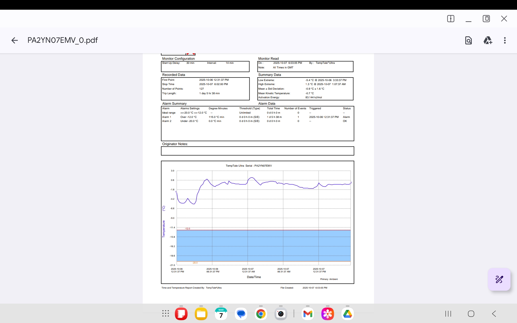Image resolution: width=517 pixels, height=323 pixels.
Task: Open the yellow My Files app
Action: coord(201,314)
